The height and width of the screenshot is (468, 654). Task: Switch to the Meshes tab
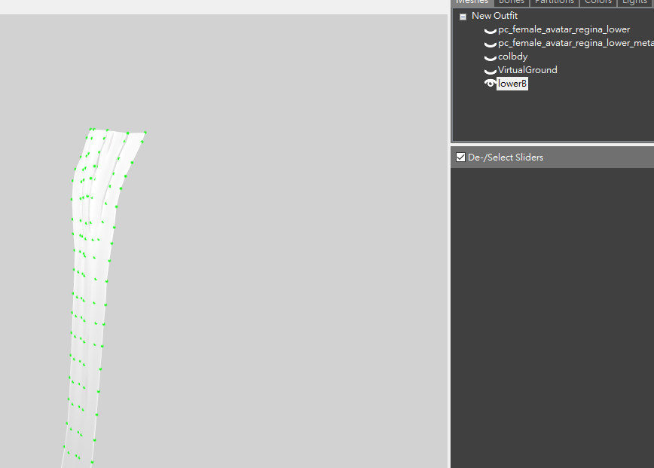click(x=472, y=2)
